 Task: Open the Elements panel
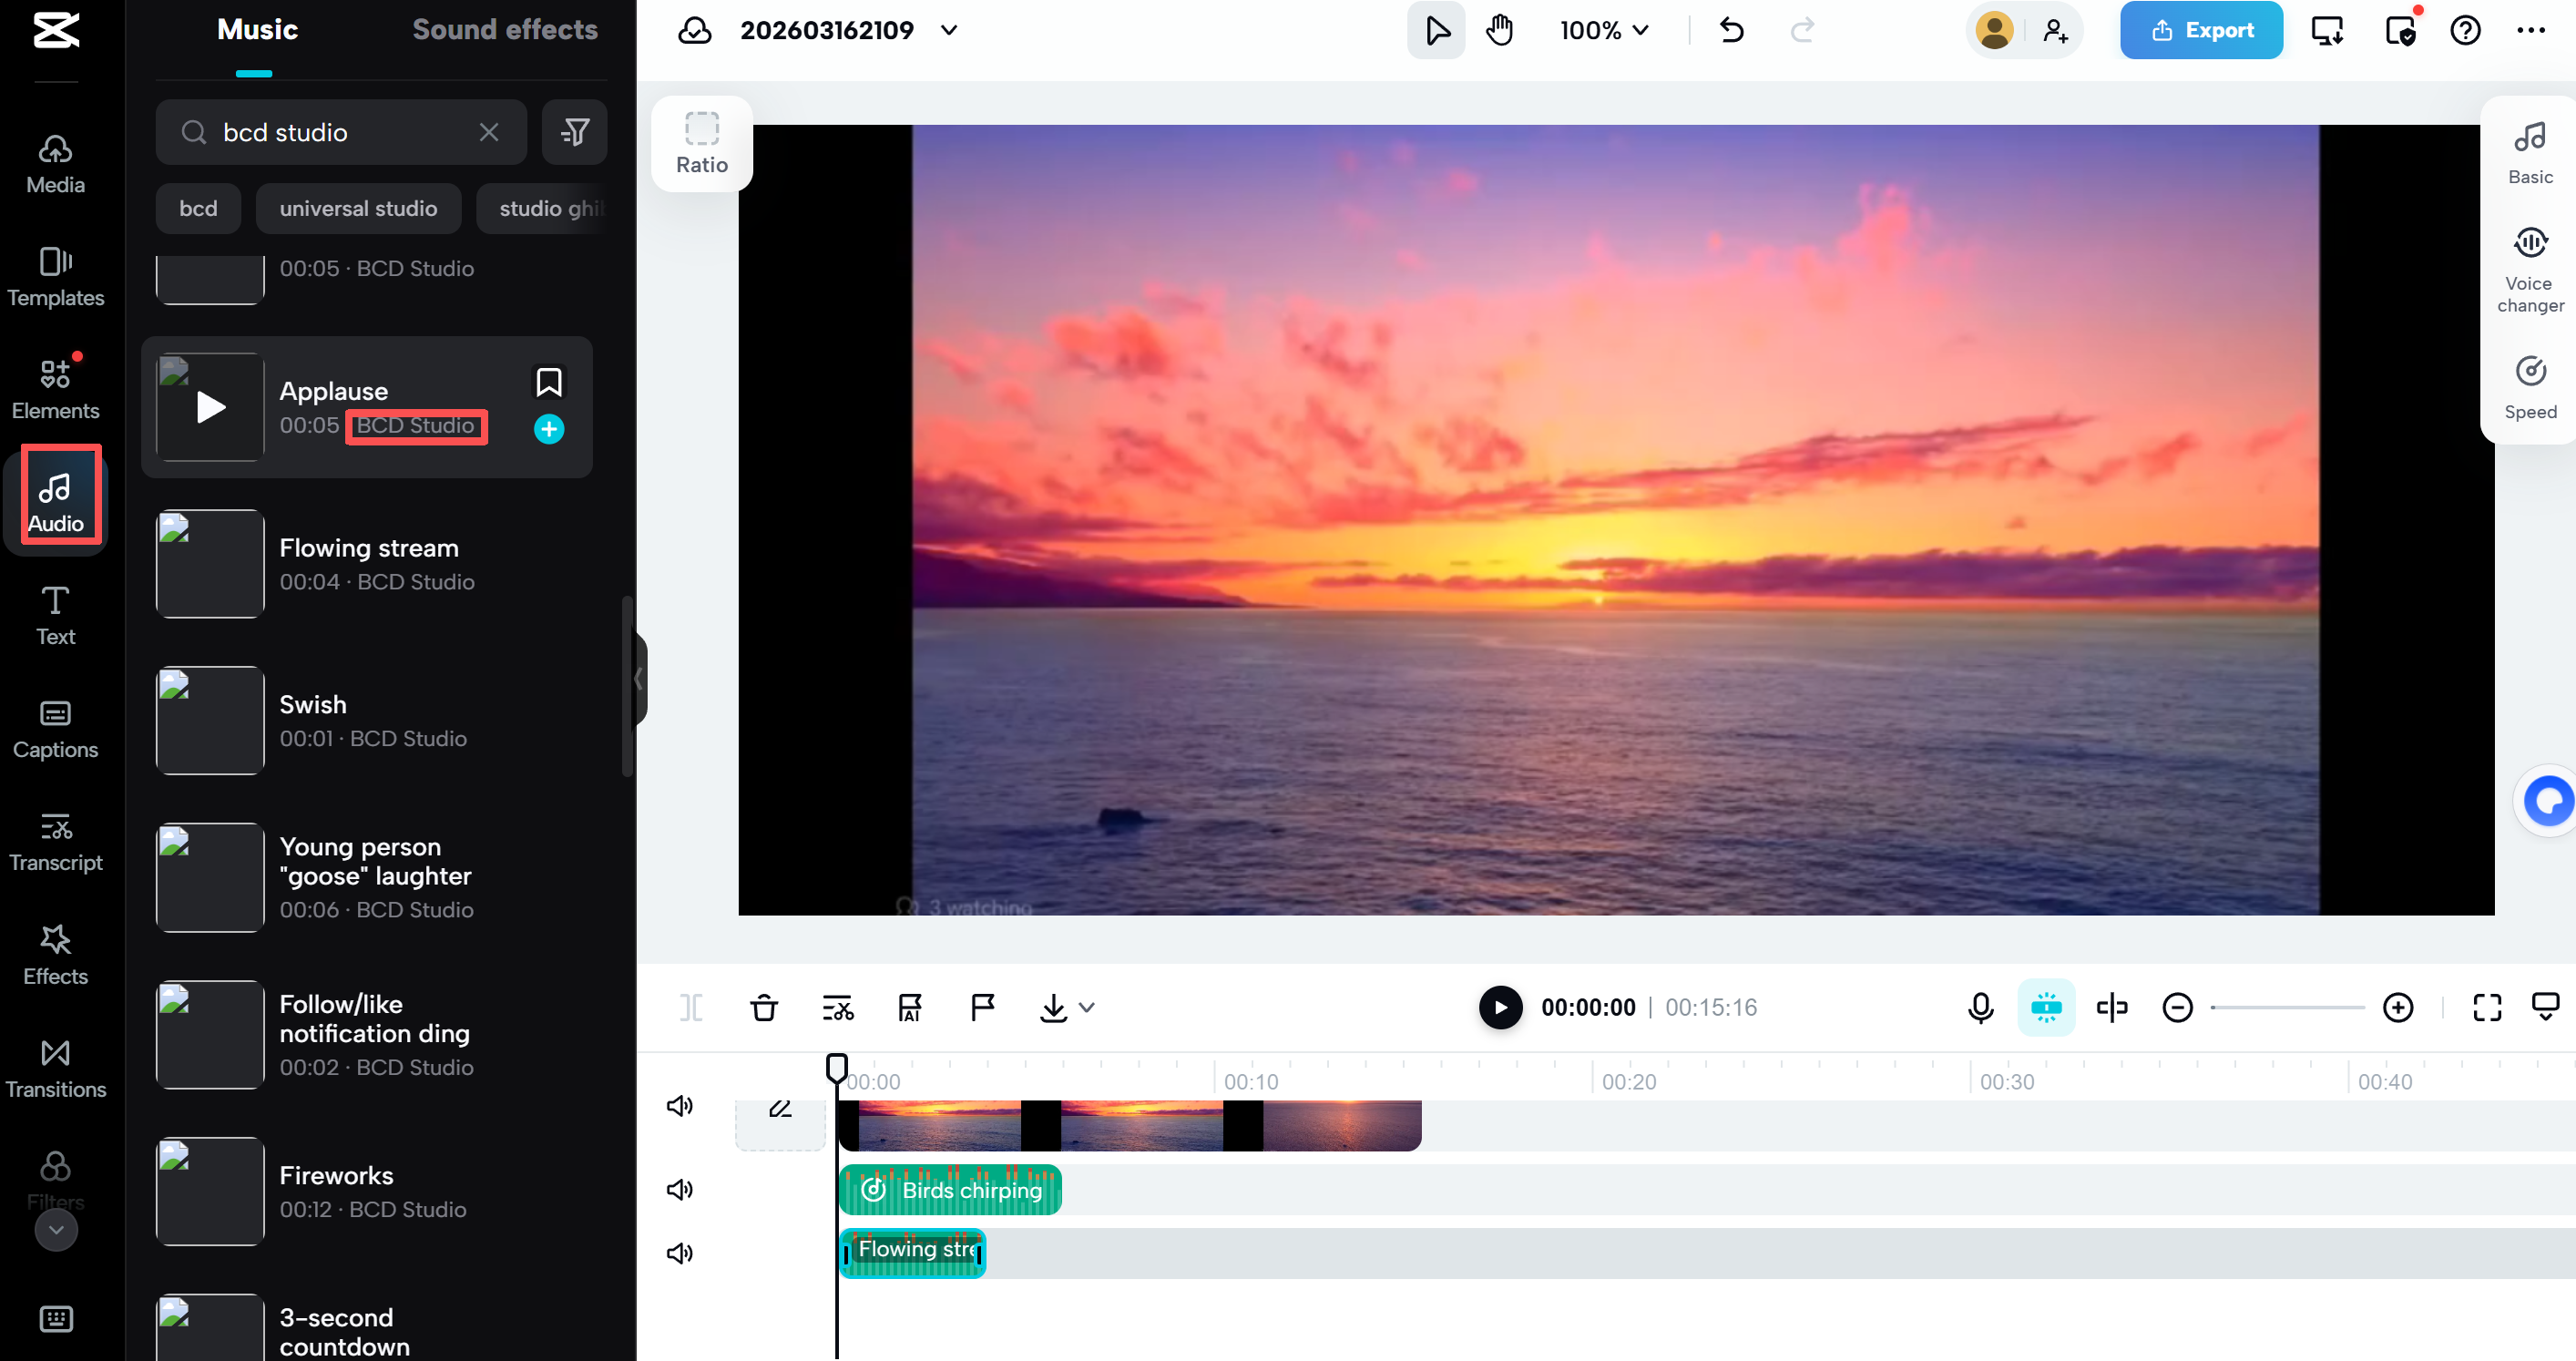[x=55, y=388]
